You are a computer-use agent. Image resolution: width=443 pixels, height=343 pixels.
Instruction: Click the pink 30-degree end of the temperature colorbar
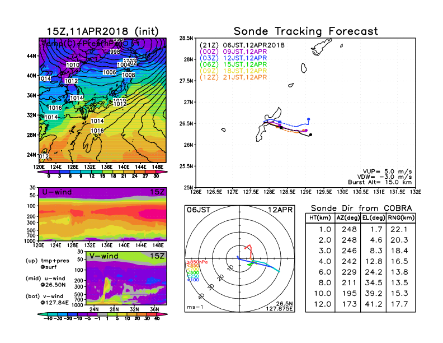pyautogui.click(x=162, y=172)
